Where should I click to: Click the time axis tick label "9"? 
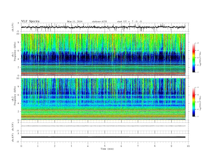(171, 146)
